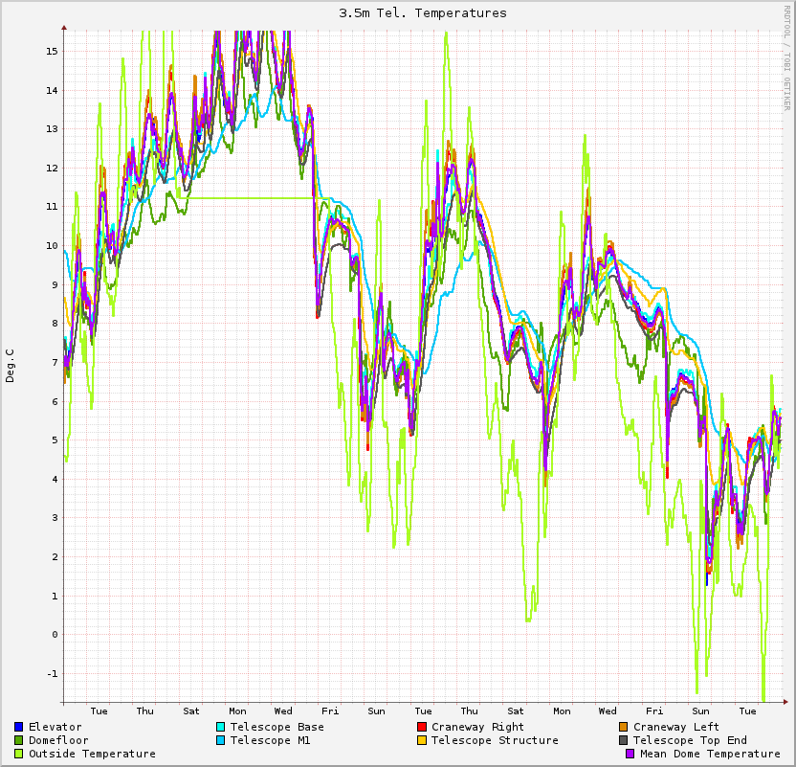Screen dimensions: 796x767
Task: Click the blue Elevator legend swatch
Action: pyautogui.click(x=19, y=727)
